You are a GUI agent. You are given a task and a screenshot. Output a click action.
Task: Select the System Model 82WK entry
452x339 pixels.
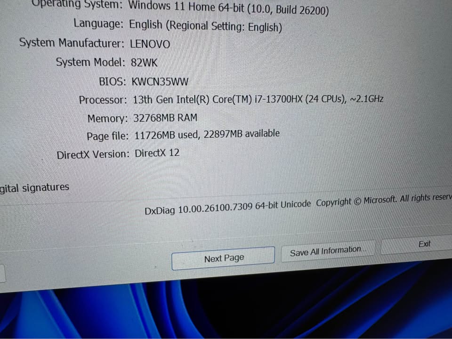coord(144,62)
